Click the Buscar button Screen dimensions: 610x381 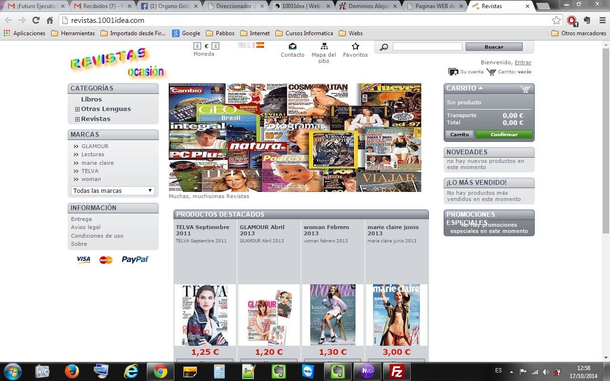[494, 47]
